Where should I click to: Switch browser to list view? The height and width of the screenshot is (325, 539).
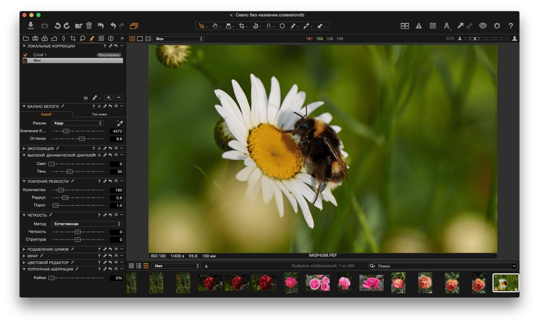pyautogui.click(x=139, y=266)
